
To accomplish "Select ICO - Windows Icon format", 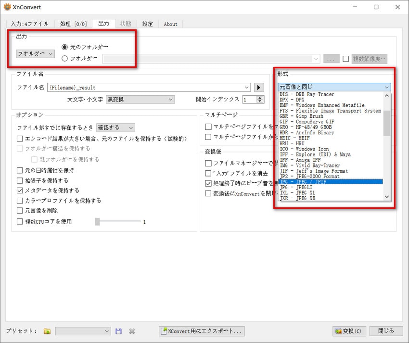I will click(331, 149).
